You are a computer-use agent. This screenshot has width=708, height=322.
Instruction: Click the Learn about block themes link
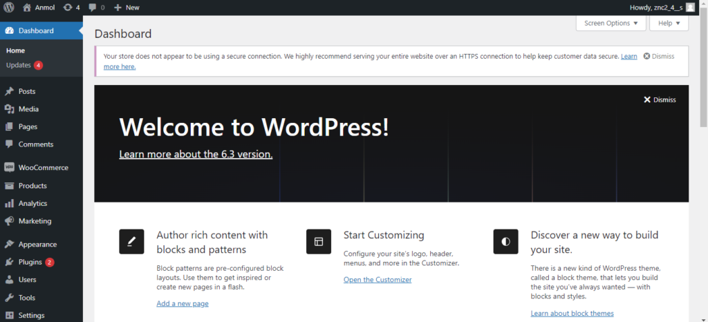point(572,314)
